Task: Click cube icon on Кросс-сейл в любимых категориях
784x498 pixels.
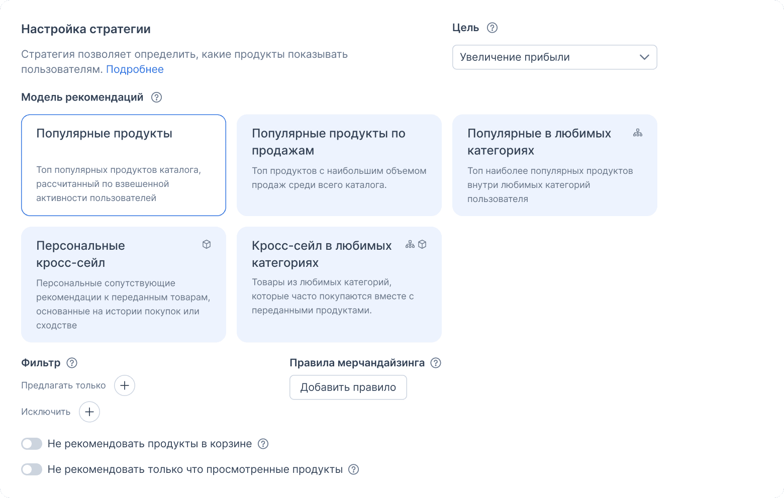Action: pos(422,244)
